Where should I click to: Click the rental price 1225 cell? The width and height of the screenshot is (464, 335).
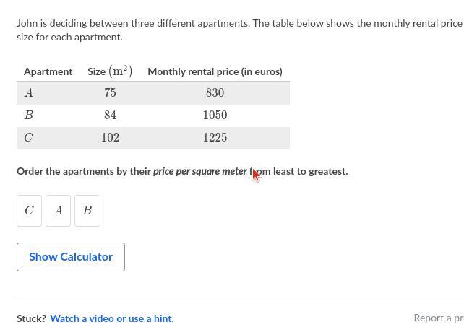point(215,138)
